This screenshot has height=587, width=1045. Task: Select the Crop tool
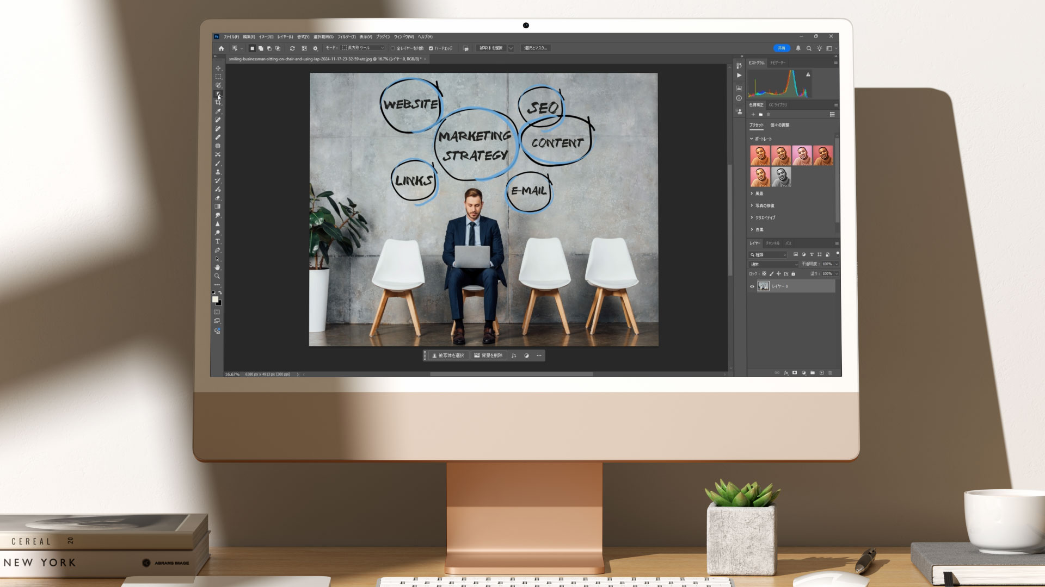[x=218, y=102]
